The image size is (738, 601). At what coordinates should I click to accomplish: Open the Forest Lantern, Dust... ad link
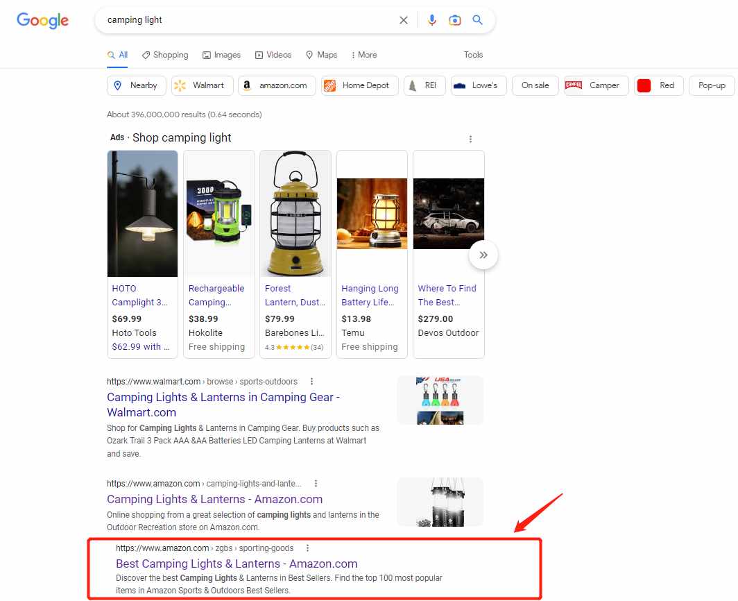tap(295, 296)
